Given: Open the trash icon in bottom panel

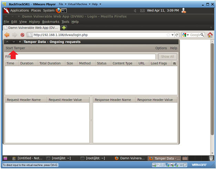Looking at the screenshot, I should point(211,158).
